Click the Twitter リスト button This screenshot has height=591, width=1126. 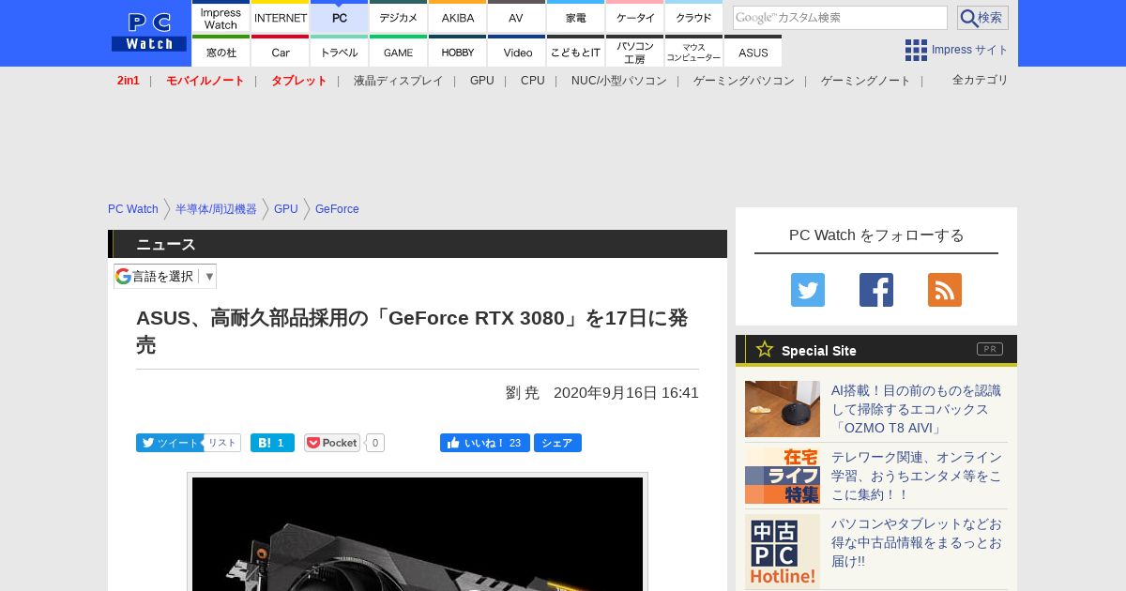coord(222,443)
